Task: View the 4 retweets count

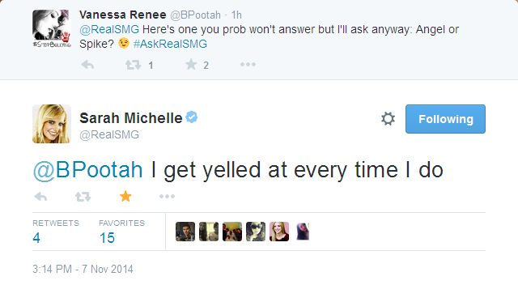Action: point(36,238)
